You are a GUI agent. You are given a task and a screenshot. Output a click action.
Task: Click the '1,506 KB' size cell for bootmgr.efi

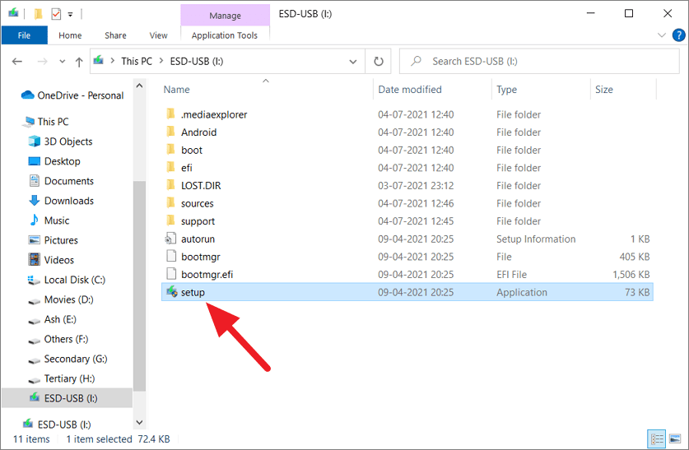point(631,275)
